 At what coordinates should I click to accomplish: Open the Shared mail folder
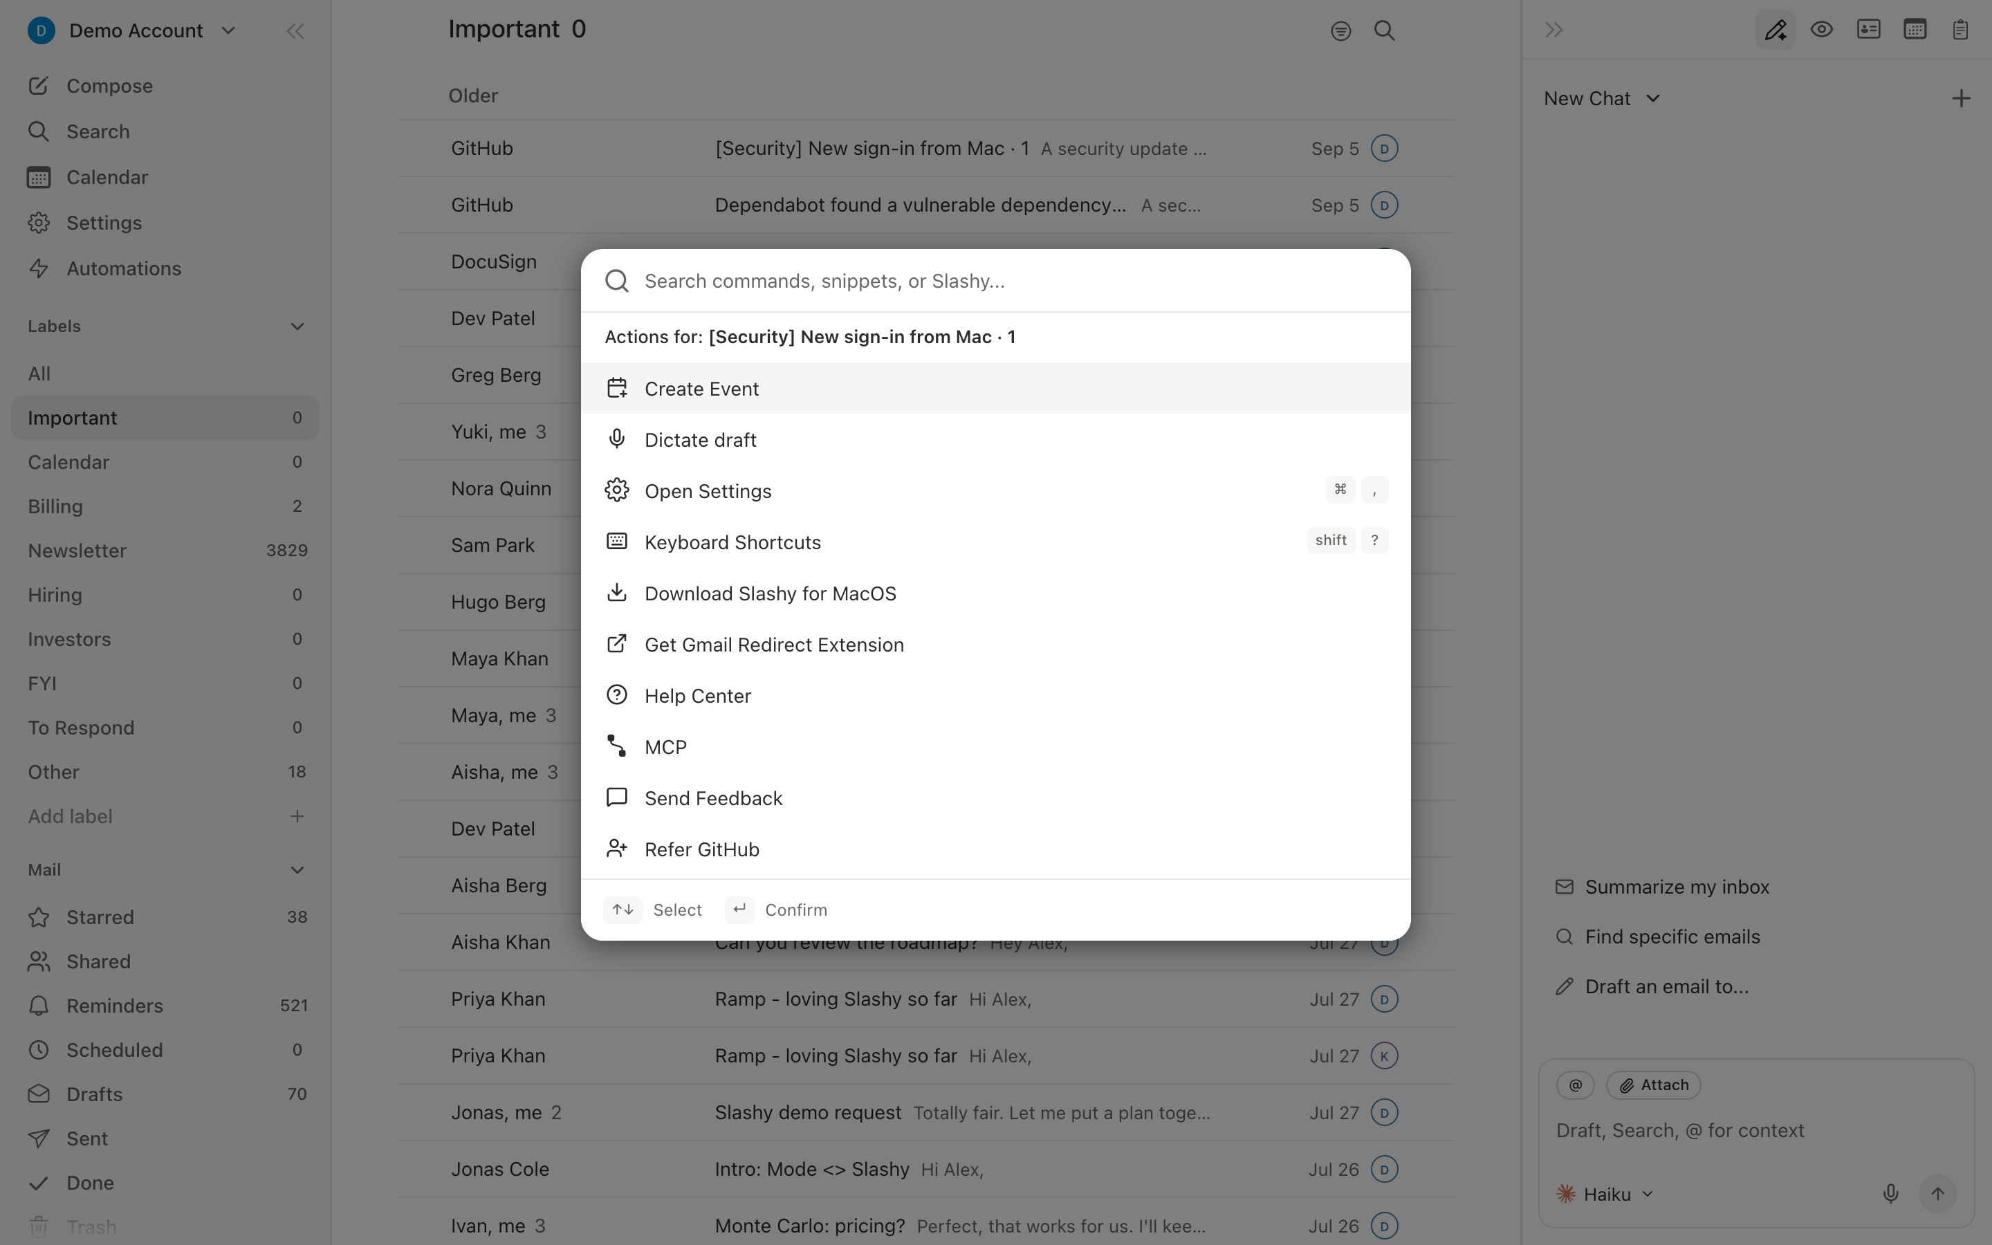coord(165,961)
